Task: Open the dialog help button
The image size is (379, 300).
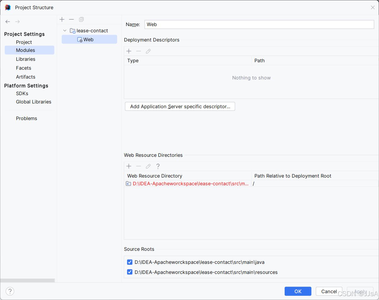Action: 10,291
